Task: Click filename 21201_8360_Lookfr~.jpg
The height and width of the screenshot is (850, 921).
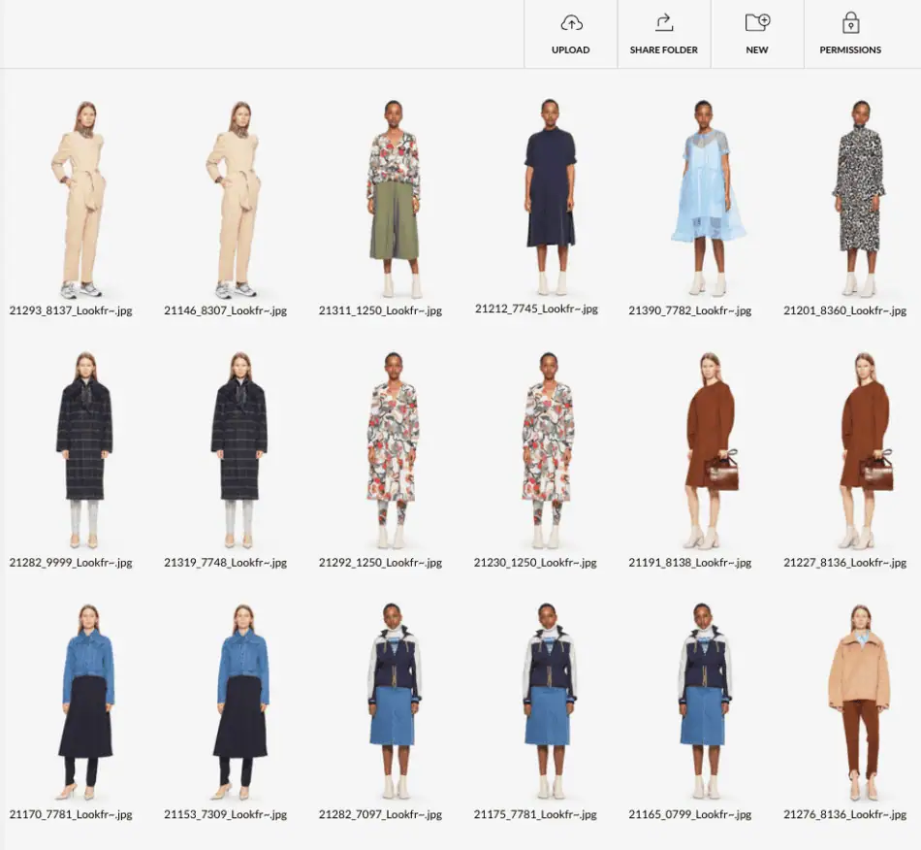Action: 845,311
